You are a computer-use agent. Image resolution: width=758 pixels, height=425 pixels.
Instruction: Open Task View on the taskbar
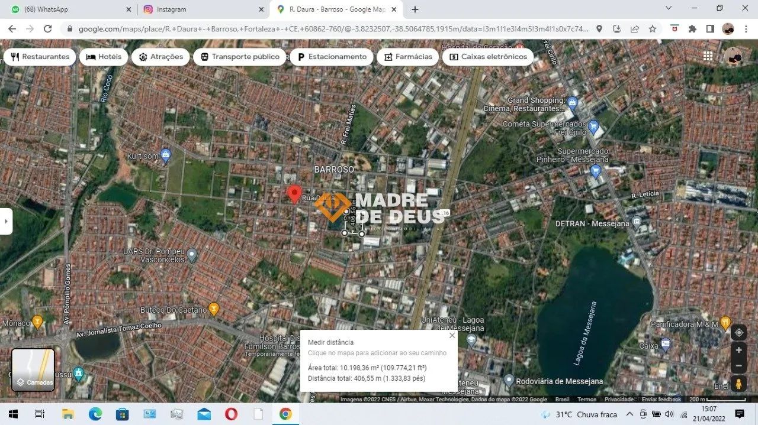[40, 414]
